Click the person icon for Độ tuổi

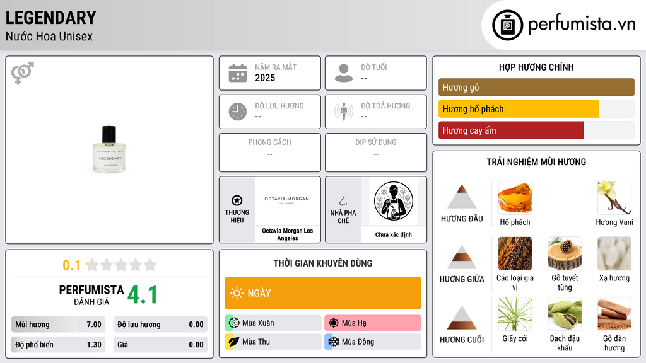click(344, 73)
